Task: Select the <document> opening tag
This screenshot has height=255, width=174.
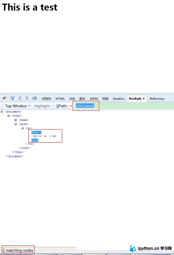Action: click(13, 111)
